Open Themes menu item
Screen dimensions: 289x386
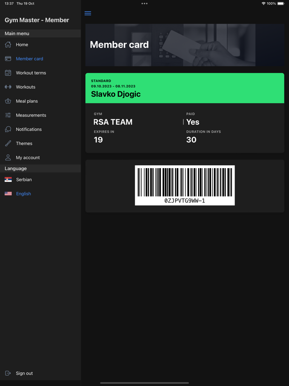pos(40,143)
